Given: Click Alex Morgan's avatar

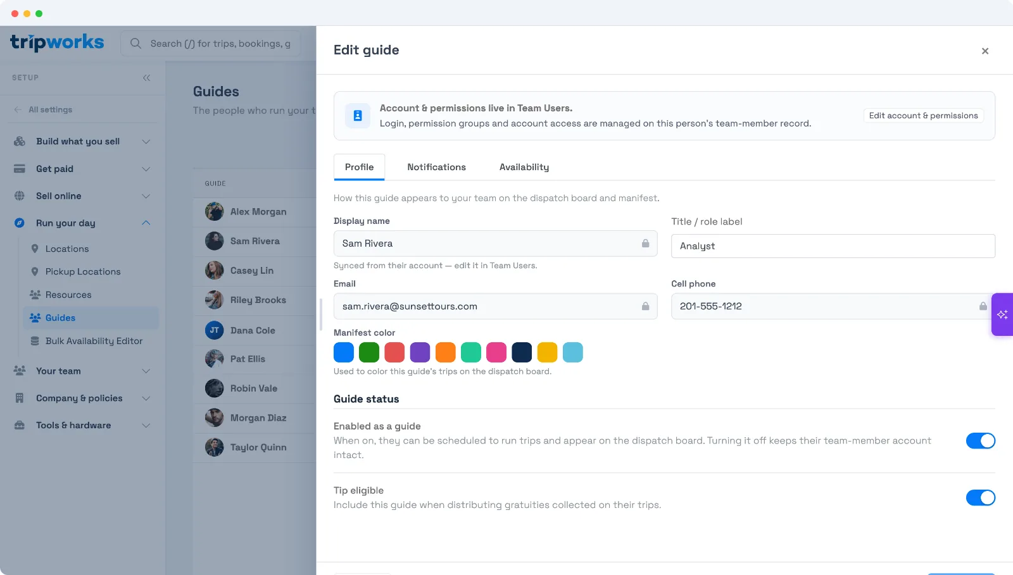Looking at the screenshot, I should (x=215, y=211).
